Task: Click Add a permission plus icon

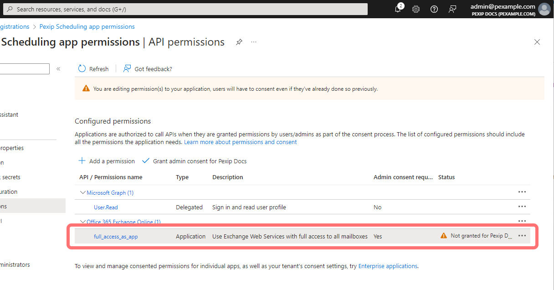Action: (x=82, y=161)
